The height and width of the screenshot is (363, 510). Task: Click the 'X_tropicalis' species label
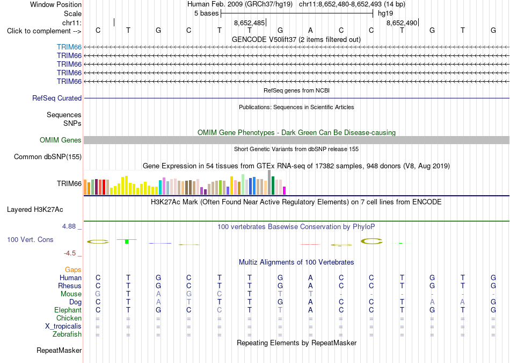63,326
